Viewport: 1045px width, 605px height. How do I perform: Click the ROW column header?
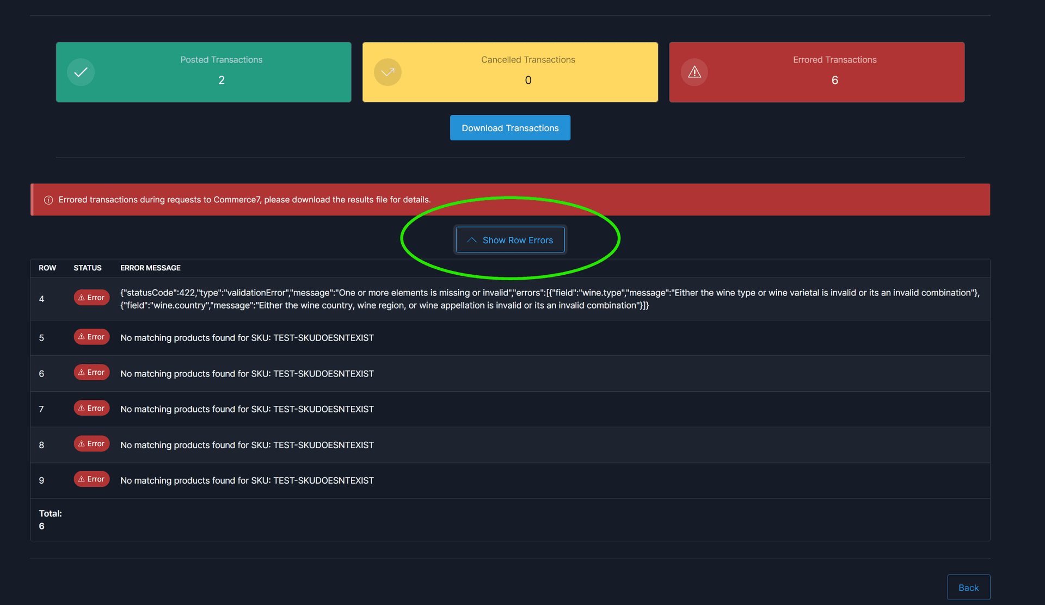47,268
